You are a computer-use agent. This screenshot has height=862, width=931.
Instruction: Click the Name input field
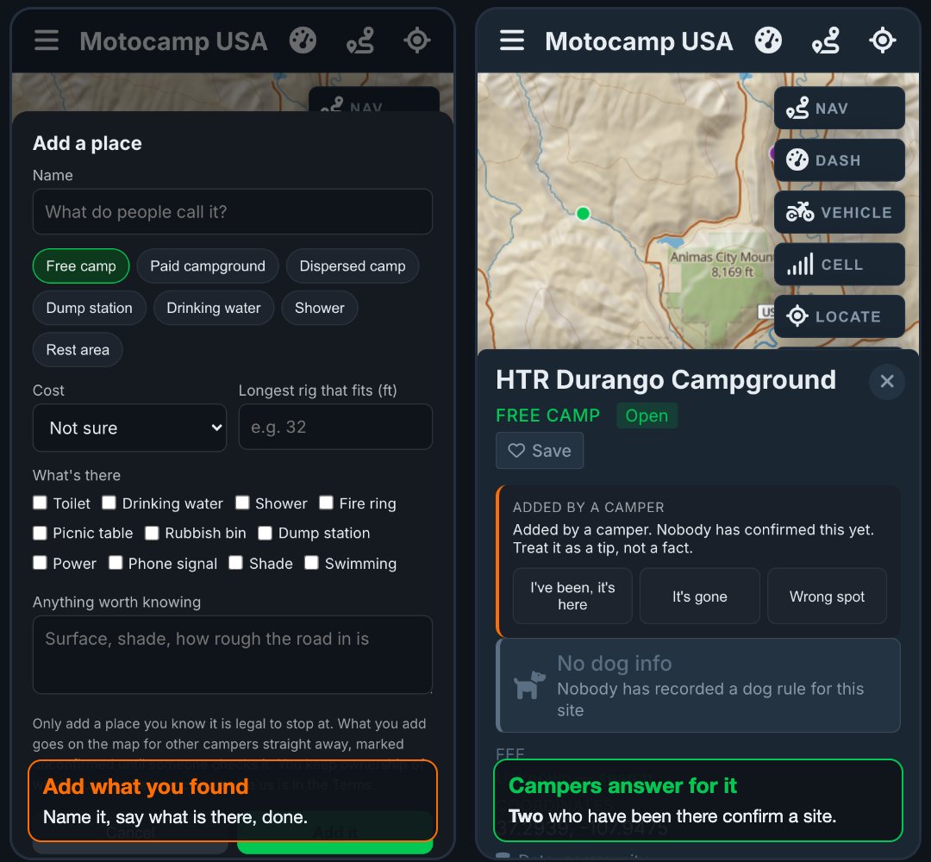[x=233, y=212]
